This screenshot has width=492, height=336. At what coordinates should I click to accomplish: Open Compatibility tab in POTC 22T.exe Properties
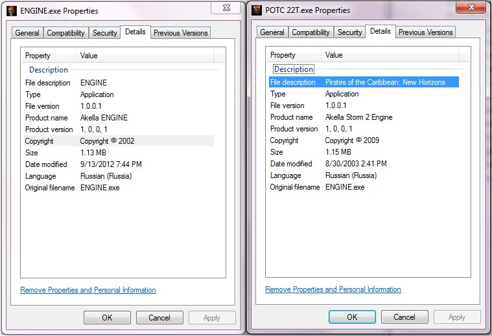click(x=311, y=32)
